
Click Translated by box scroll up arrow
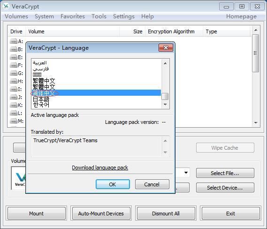pos(165,141)
